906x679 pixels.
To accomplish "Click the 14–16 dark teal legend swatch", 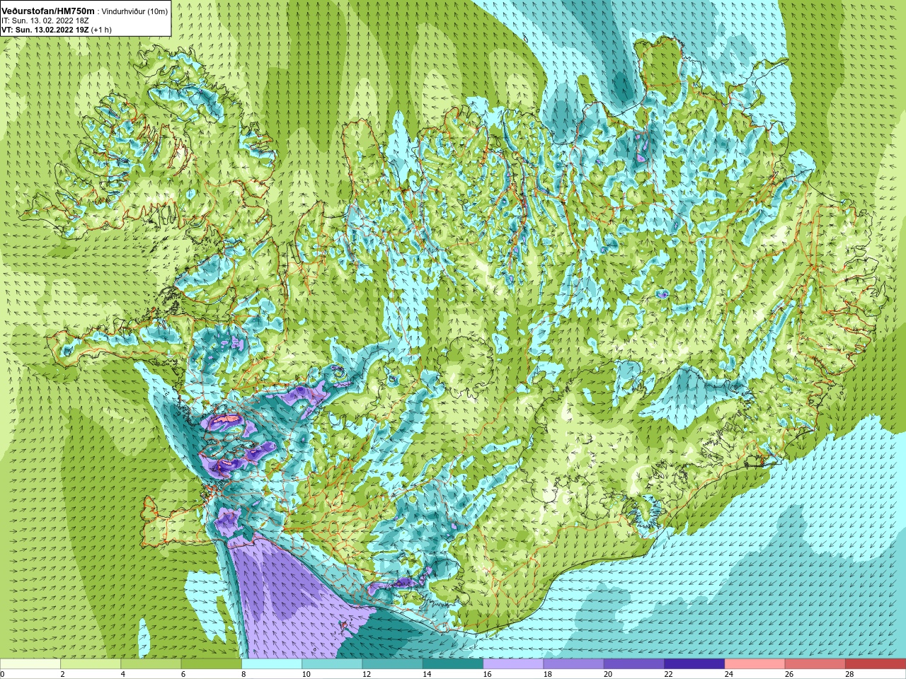I will click(453, 664).
